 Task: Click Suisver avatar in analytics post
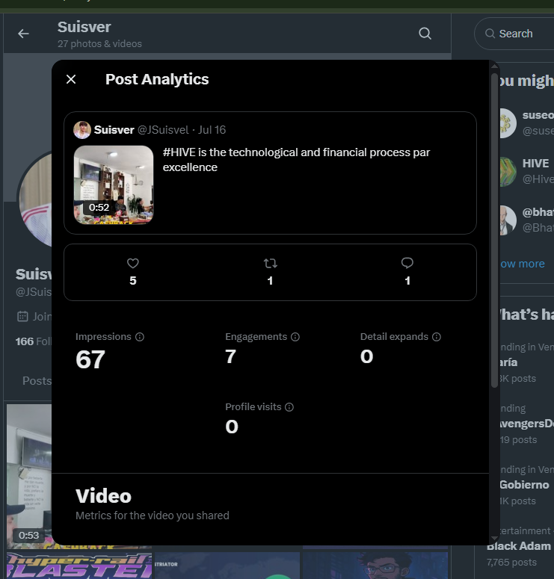82,130
